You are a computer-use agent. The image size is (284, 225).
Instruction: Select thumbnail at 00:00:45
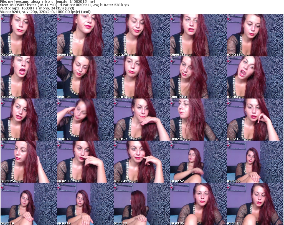click(x=255, y=35)
